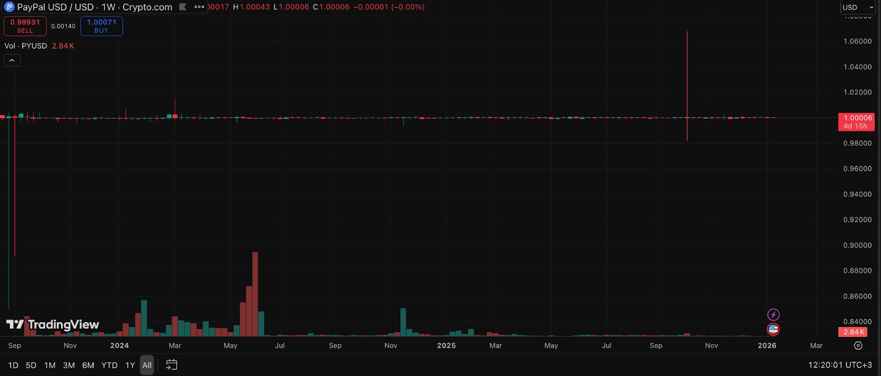Click the 1.06000 price scale label
The width and height of the screenshot is (881, 376).
pos(857,41)
